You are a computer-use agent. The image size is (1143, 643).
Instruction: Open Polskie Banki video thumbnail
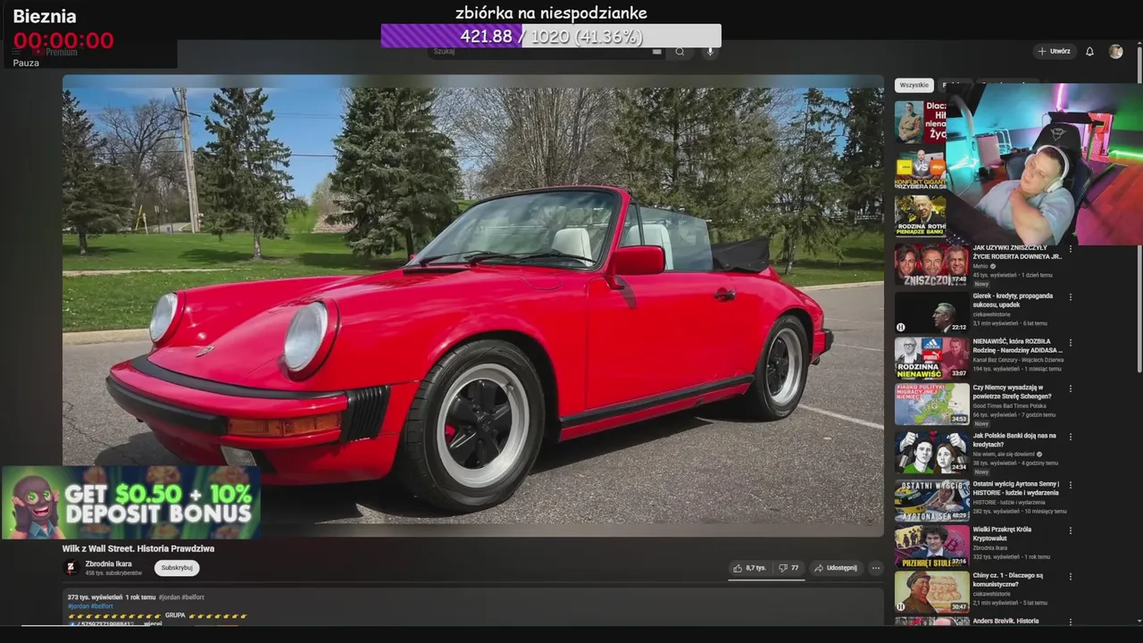pyautogui.click(x=931, y=452)
